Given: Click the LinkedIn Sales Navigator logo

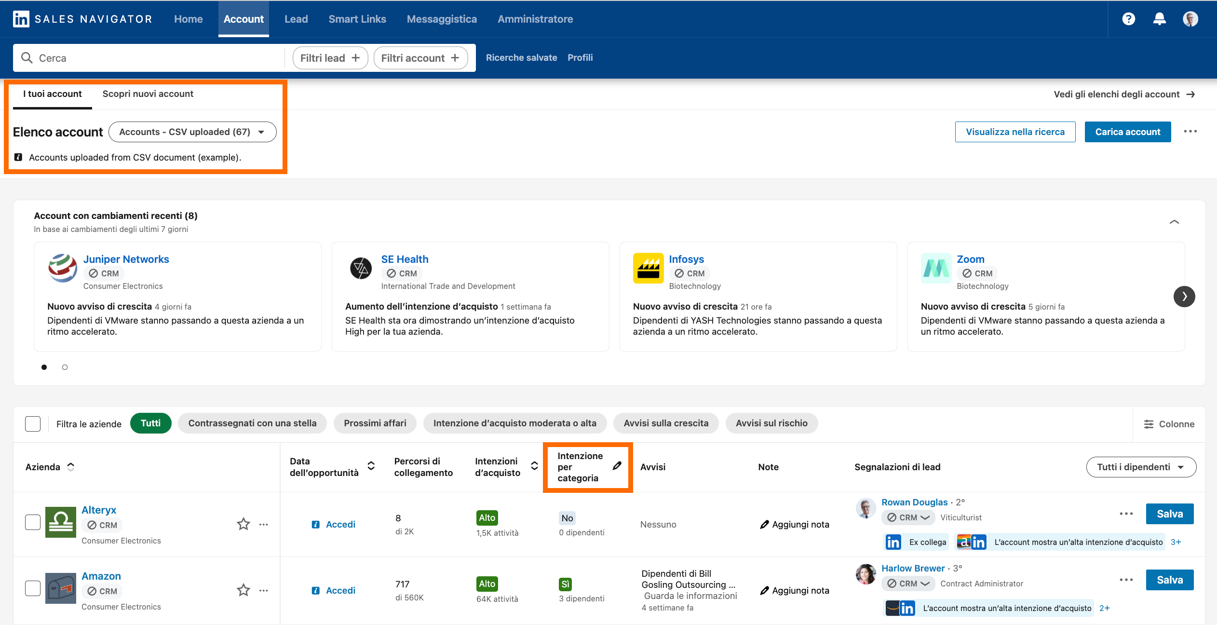Looking at the screenshot, I should click(x=82, y=19).
